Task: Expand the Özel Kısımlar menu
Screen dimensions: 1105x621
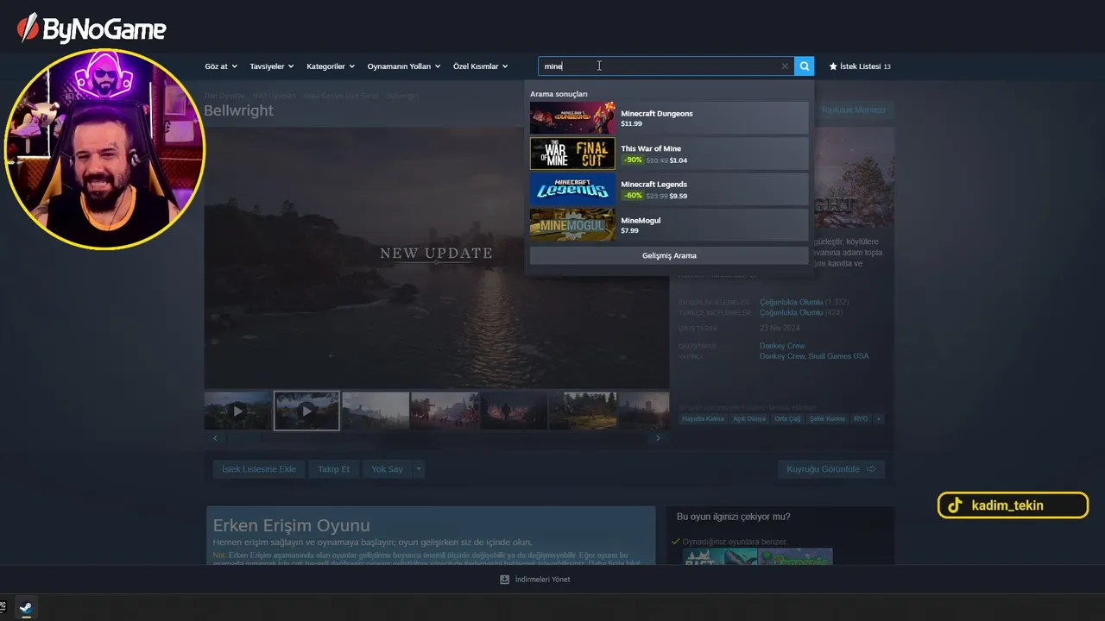Action: (481, 66)
